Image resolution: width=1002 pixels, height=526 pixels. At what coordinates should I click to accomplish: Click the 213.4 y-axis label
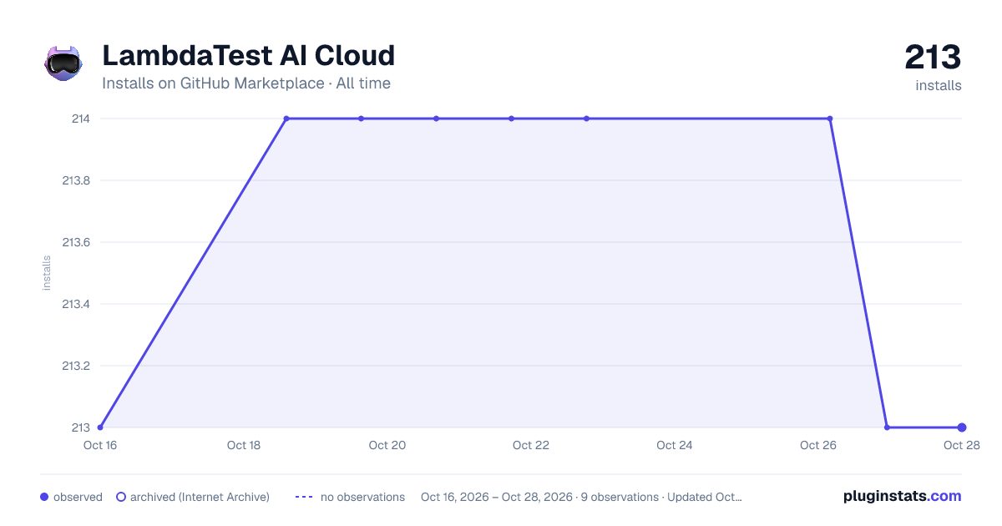[76, 304]
